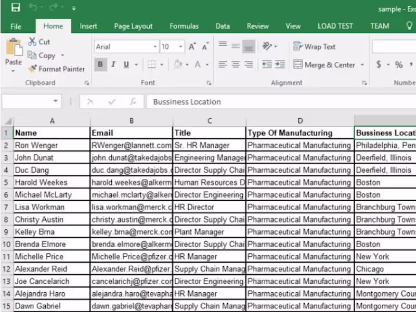Image resolution: width=416 pixels, height=312 pixels.
Task: Toggle Wrap Text on the cell
Action: click(x=314, y=47)
